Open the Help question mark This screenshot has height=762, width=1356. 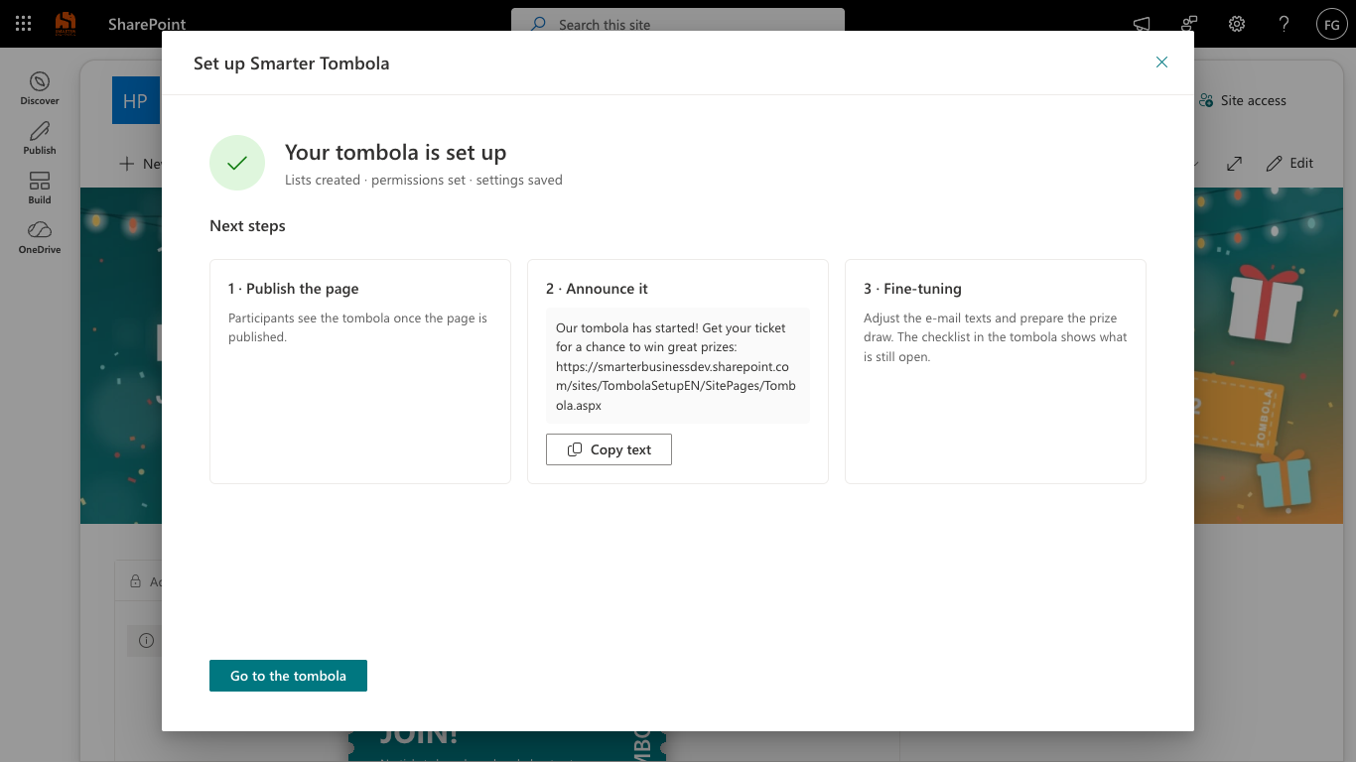1284,24
